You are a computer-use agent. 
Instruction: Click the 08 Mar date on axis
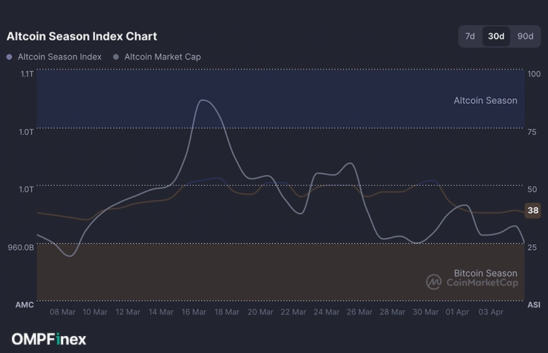point(63,312)
